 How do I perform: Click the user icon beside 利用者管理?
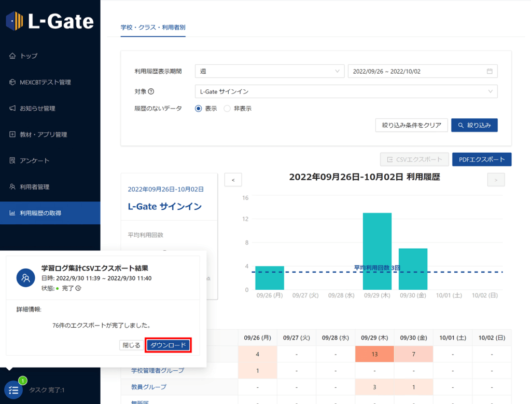pyautogui.click(x=12, y=186)
